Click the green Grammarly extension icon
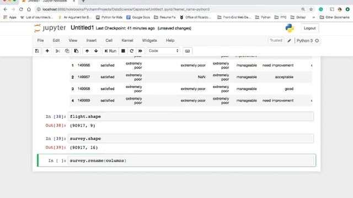Screen dimensions: 353x198 pos(321,9)
